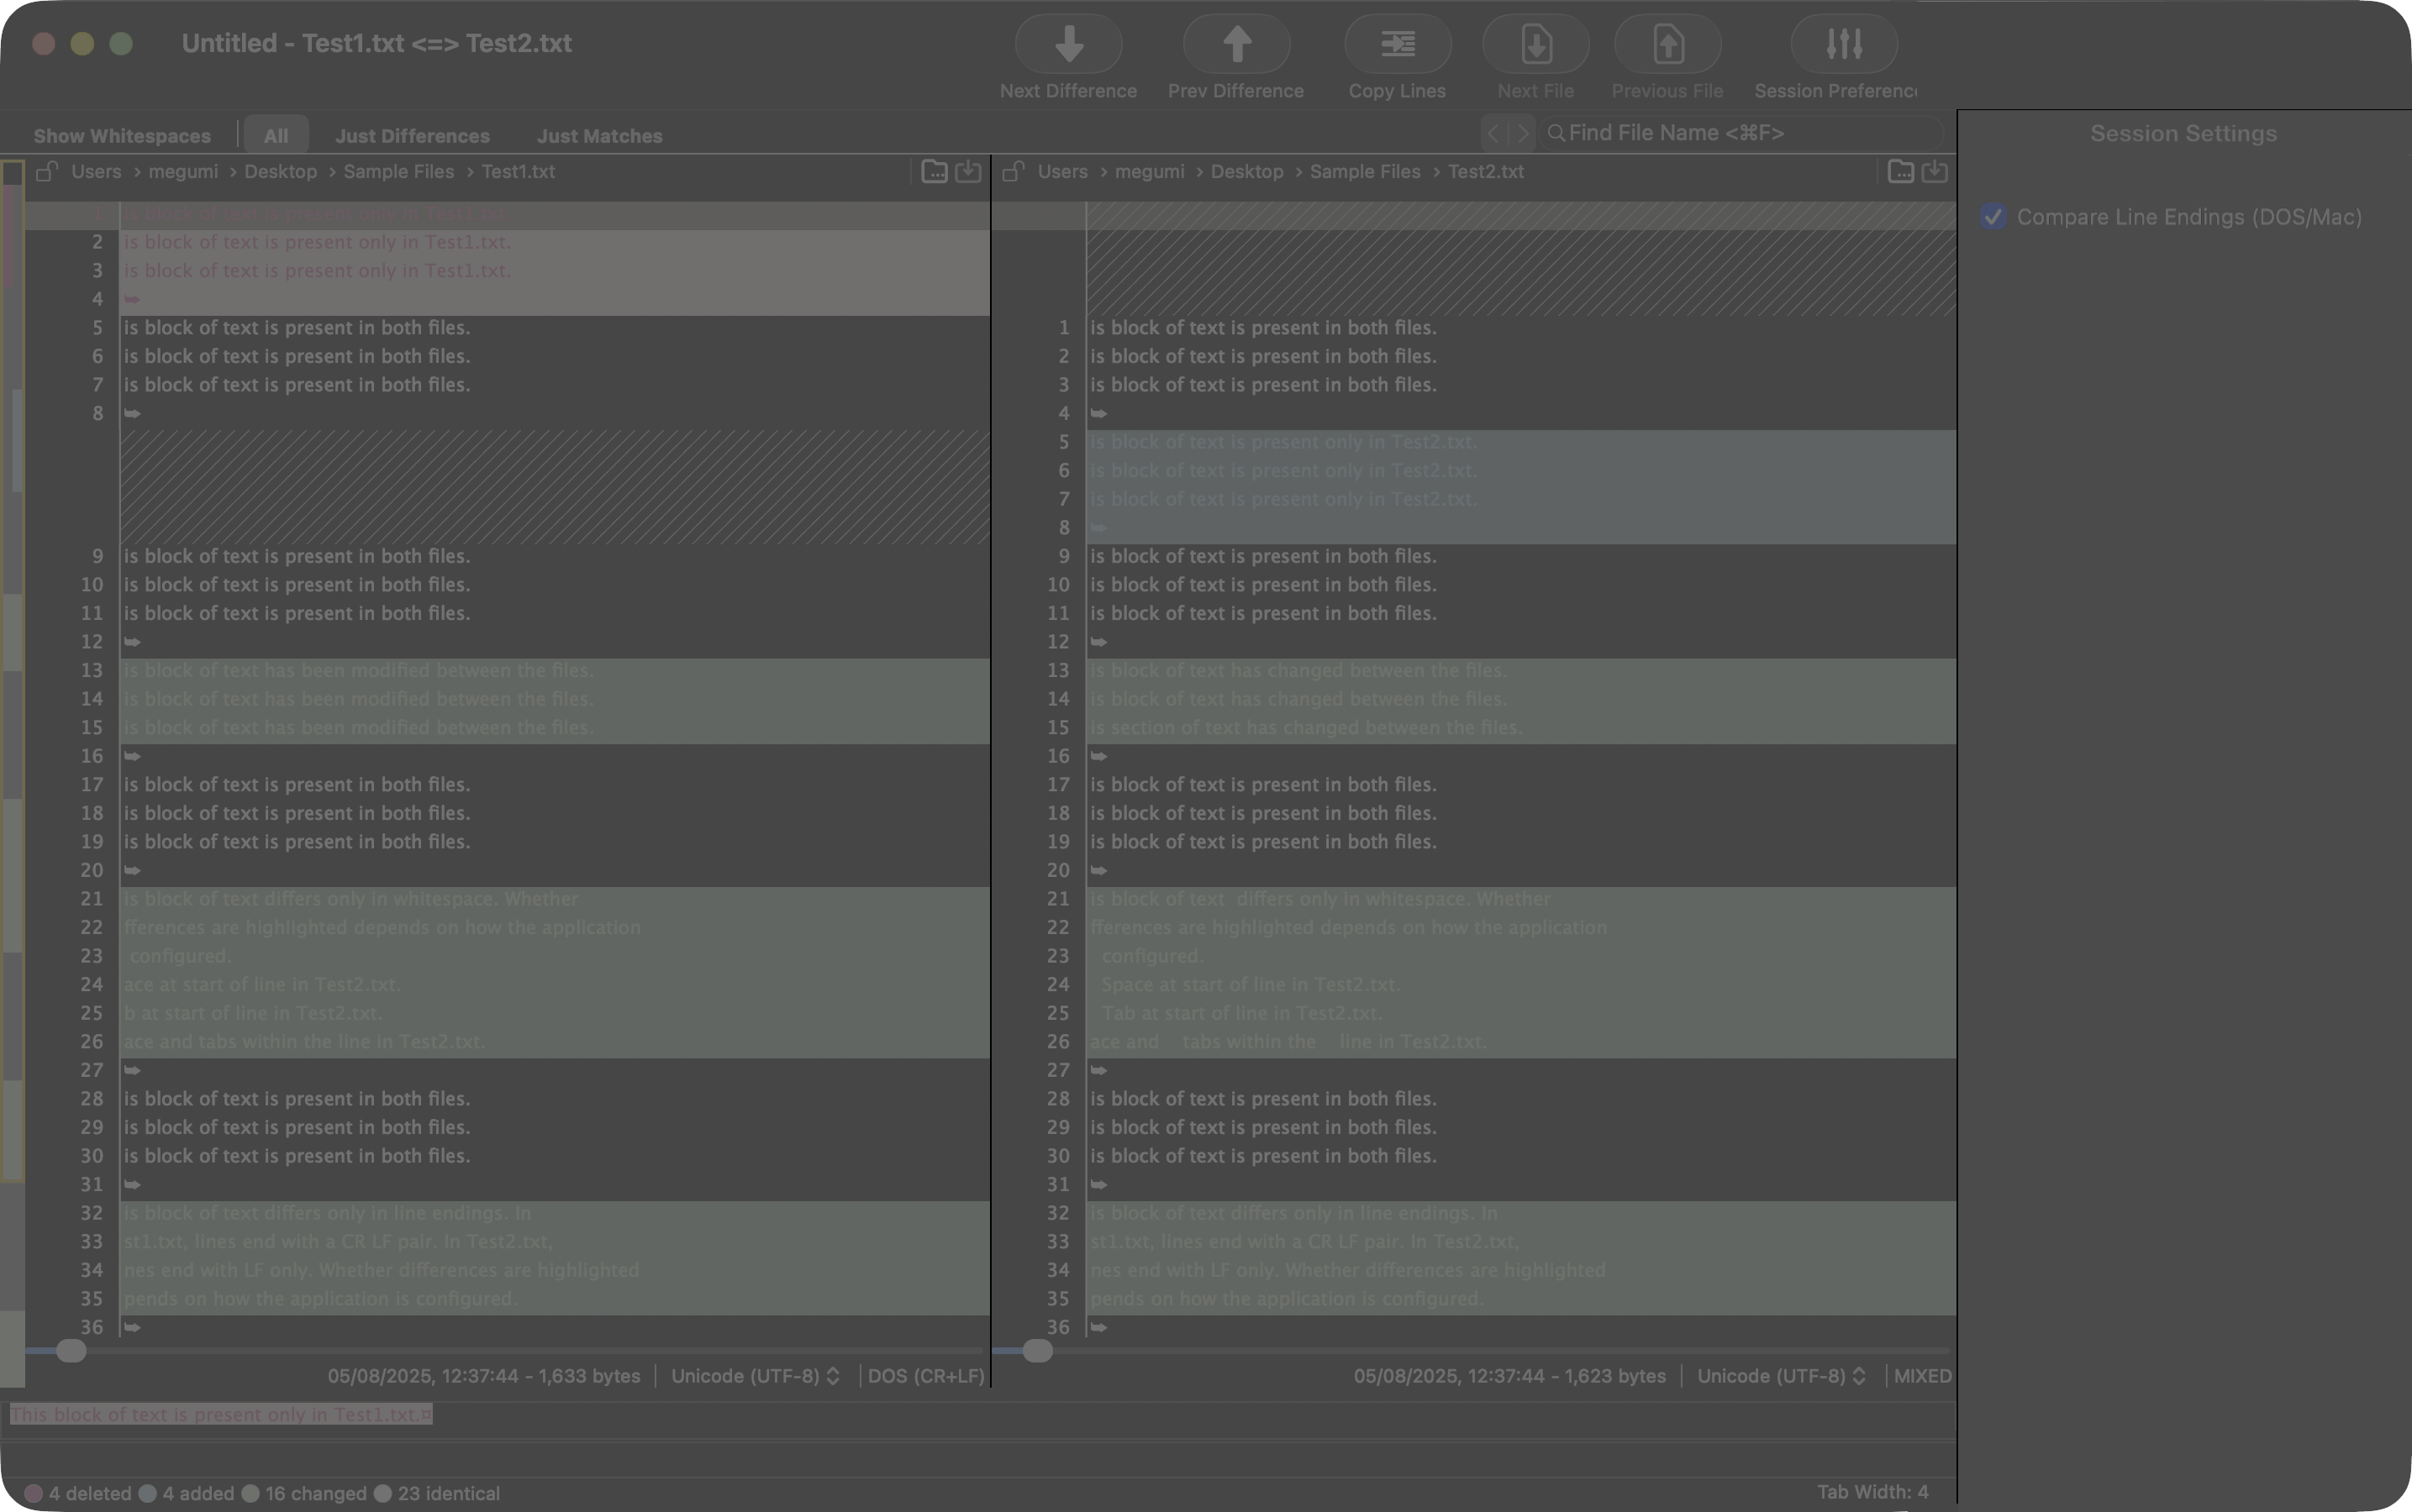Open file browse icon for Test2.txt pane
Image resolution: width=2412 pixels, height=1512 pixels.
[x=1900, y=171]
